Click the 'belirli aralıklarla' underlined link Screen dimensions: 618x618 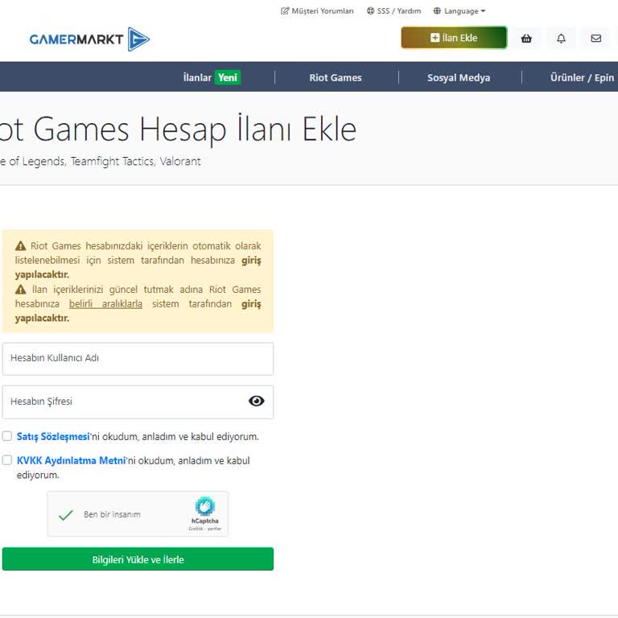point(105,304)
